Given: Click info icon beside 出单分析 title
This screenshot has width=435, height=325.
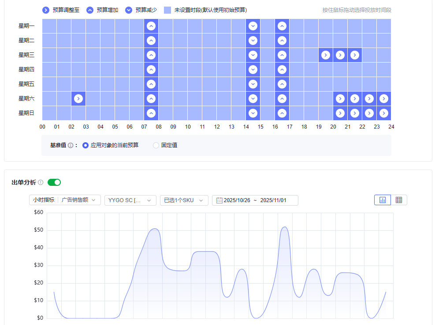Looking at the screenshot, I should [41, 182].
